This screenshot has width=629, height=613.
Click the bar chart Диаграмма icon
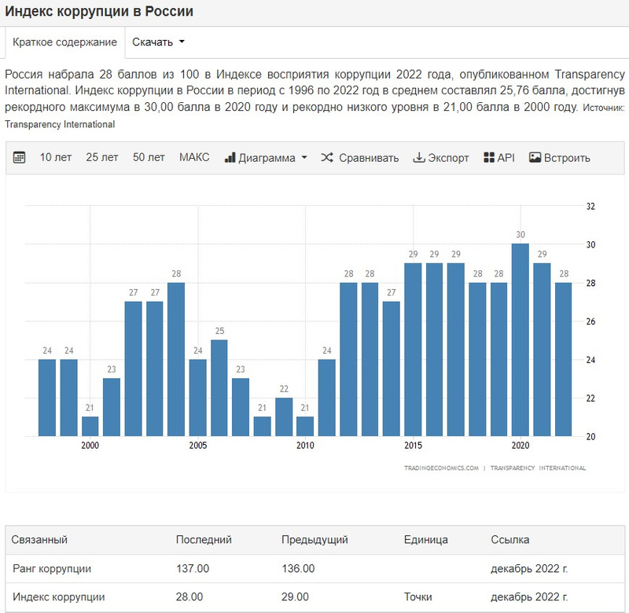(230, 158)
